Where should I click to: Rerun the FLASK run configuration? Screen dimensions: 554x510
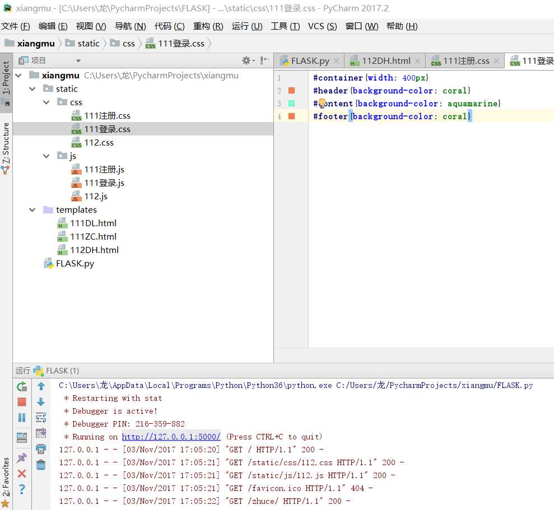[x=22, y=386]
